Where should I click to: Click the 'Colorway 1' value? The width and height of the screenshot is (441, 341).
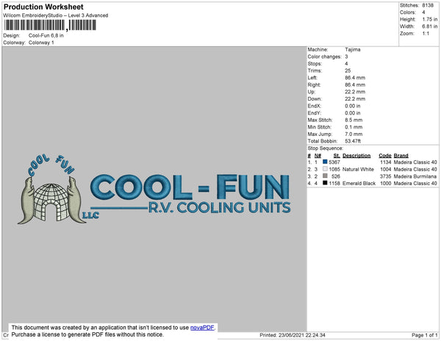[x=41, y=43]
